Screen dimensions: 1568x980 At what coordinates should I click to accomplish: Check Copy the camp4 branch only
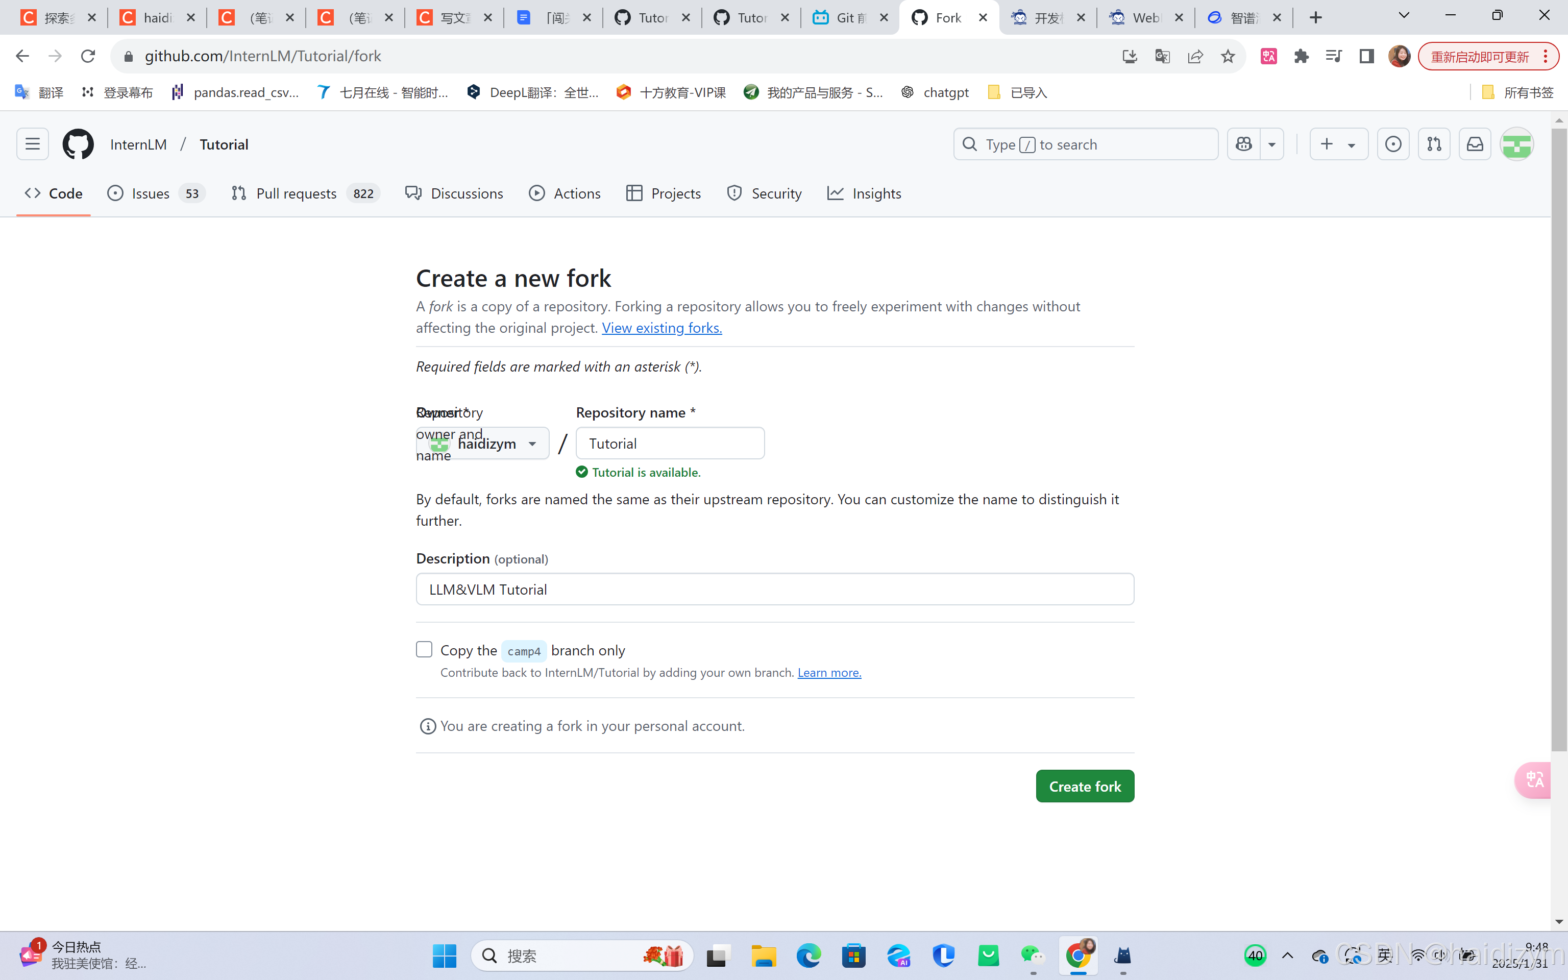[x=424, y=649]
